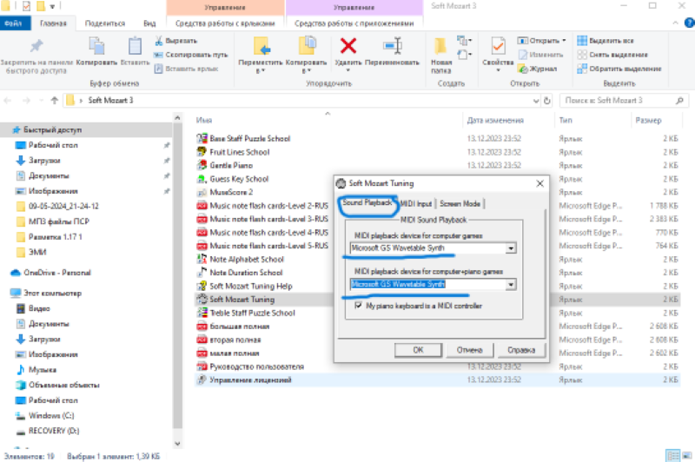Click the Copy icon in ribbon
The width and height of the screenshot is (695, 462).
click(x=96, y=46)
